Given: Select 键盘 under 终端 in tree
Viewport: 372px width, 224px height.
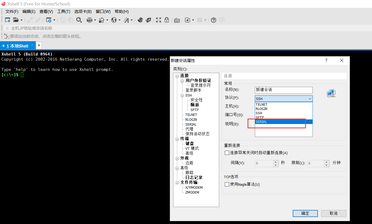Looking at the screenshot, I should point(190,144).
